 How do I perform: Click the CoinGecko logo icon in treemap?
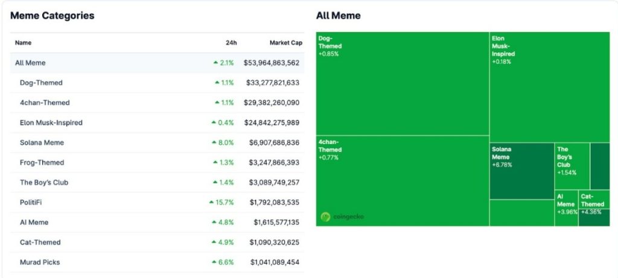click(x=326, y=216)
